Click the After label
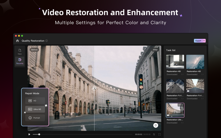Screen dimensions: 221x138 pos(155,50)
